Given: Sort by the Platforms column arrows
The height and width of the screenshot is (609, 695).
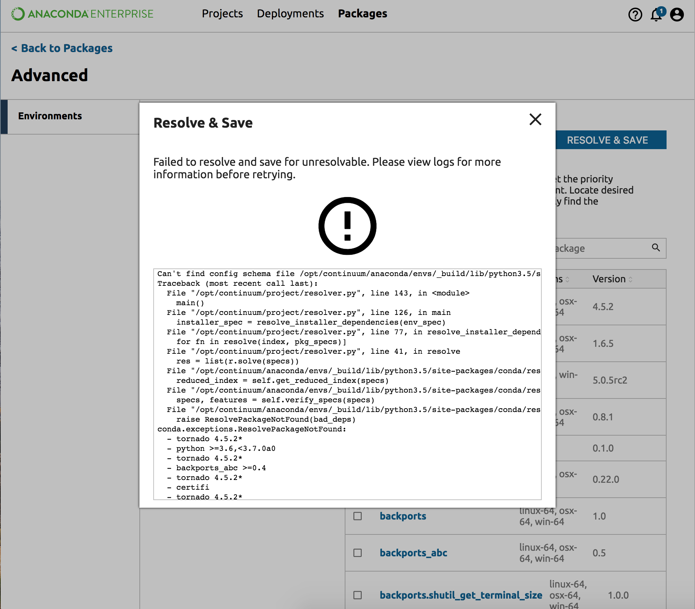Looking at the screenshot, I should (567, 279).
